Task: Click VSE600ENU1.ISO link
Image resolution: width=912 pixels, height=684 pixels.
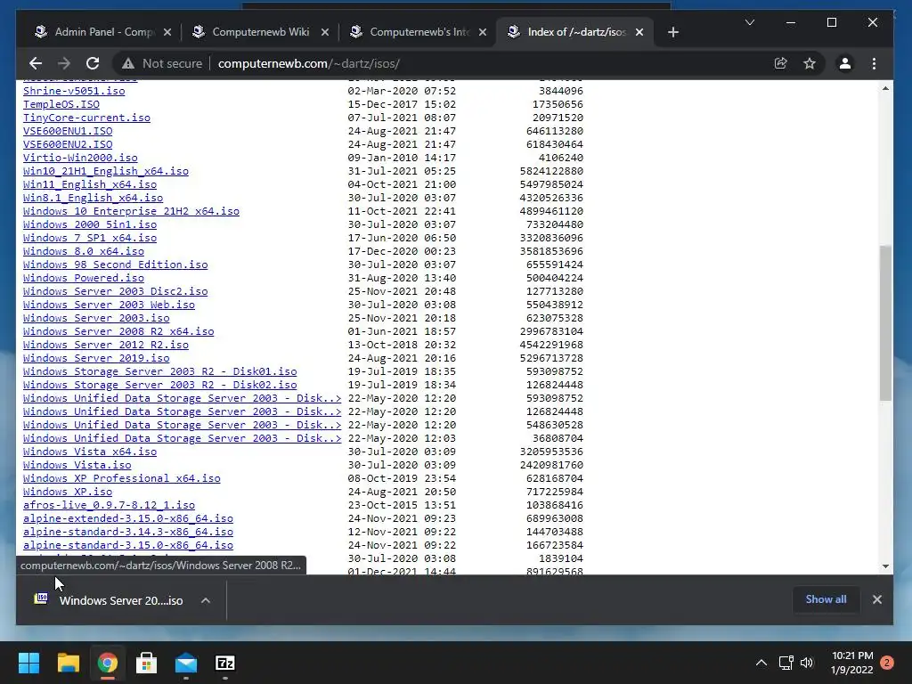Action: [68, 131]
